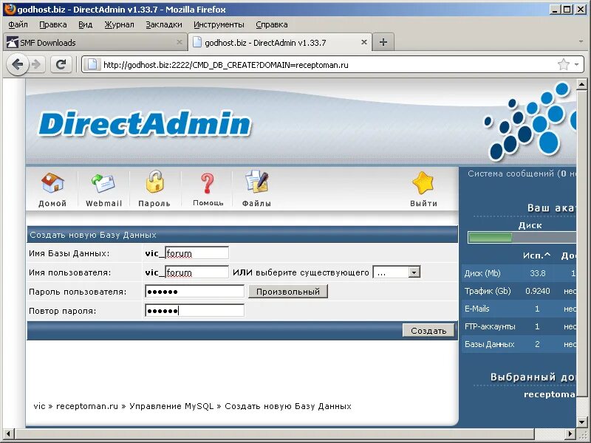Open the receptoman.ru breadcrumb link
591x443 pixels.
pyautogui.click(x=86, y=406)
